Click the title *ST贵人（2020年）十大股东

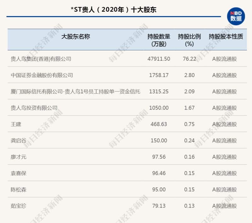(x=114, y=10)
